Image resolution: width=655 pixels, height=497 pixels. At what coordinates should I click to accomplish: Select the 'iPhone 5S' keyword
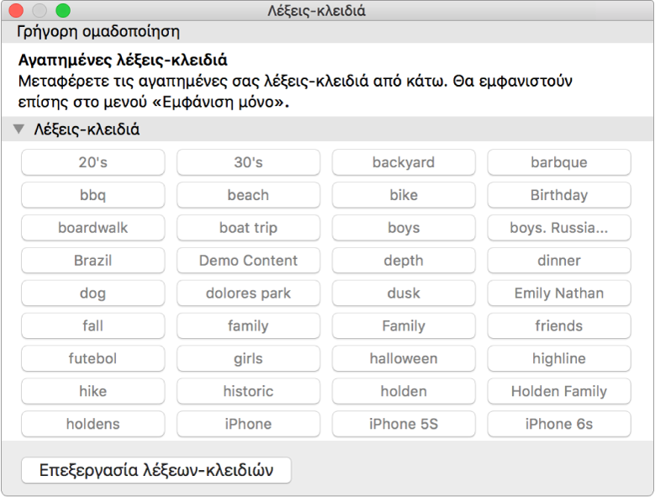tap(404, 424)
